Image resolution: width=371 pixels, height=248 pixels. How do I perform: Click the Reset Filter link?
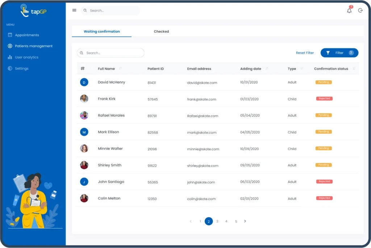pyautogui.click(x=305, y=53)
